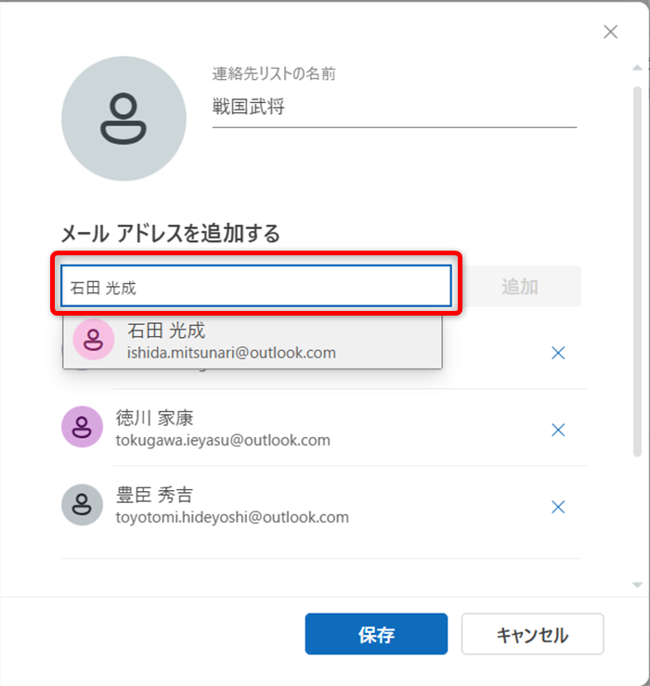Remove 豊臣 秀吉 from the list

tap(558, 507)
